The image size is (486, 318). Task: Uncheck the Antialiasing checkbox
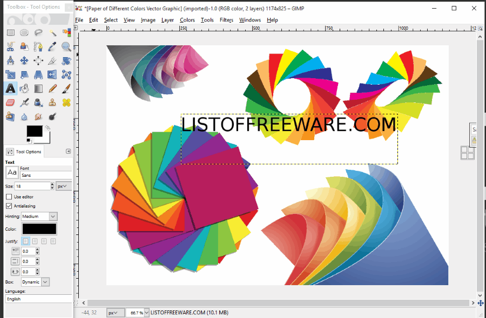pos(9,206)
